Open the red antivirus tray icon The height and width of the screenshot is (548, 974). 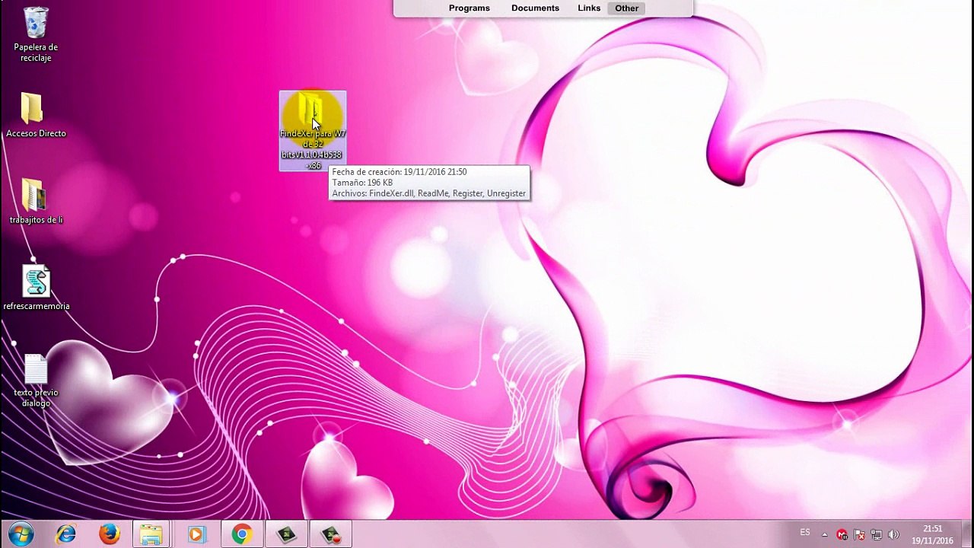coord(842,535)
